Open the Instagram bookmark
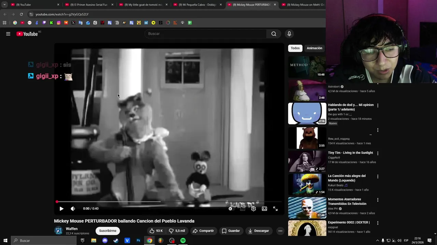Image resolution: width=437 pixels, height=245 pixels. click(x=59, y=23)
